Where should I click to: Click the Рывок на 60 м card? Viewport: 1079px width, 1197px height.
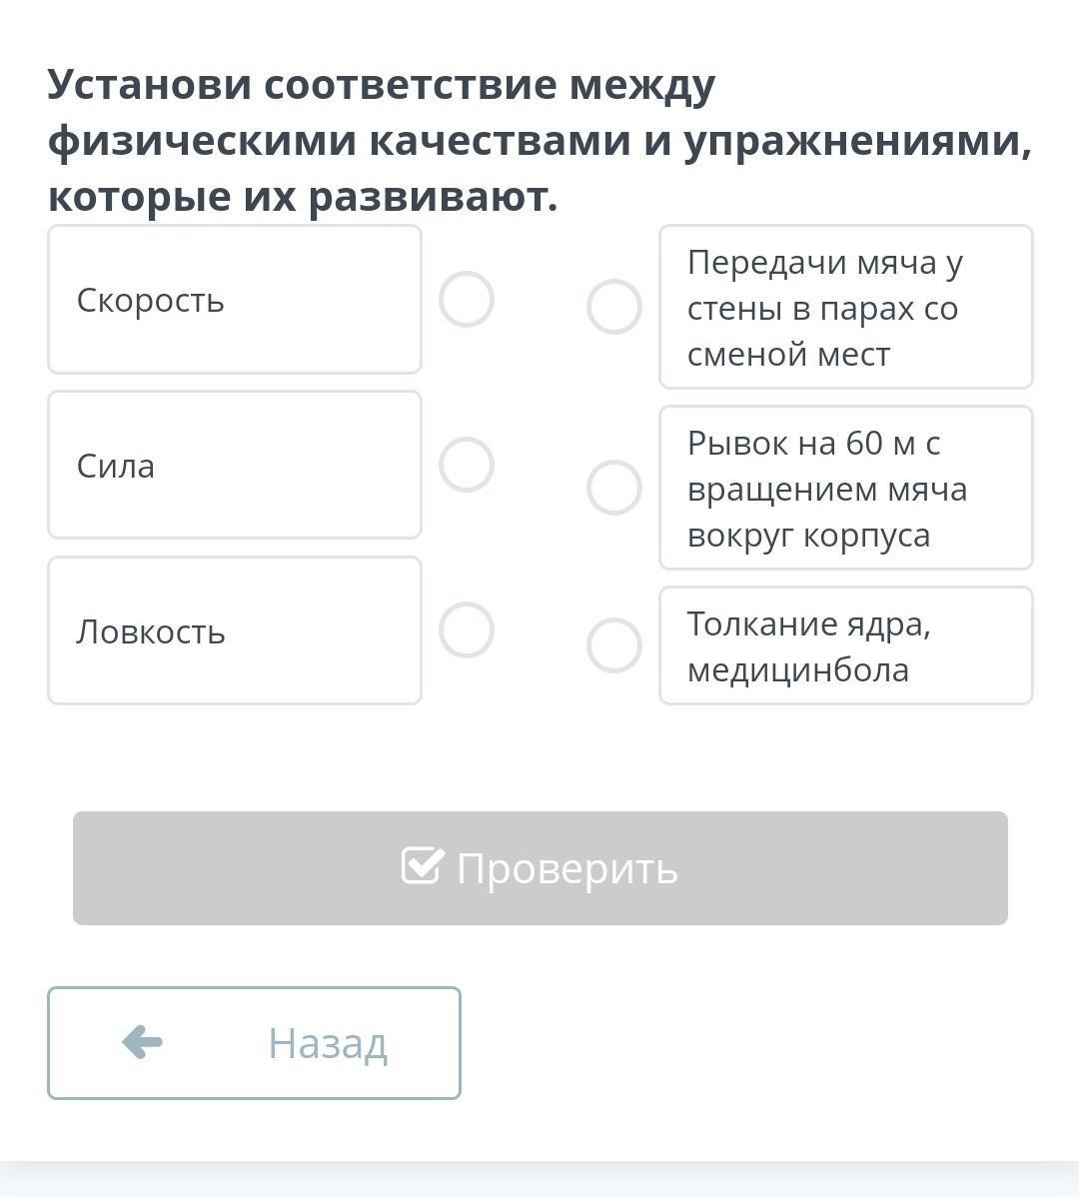(x=845, y=489)
